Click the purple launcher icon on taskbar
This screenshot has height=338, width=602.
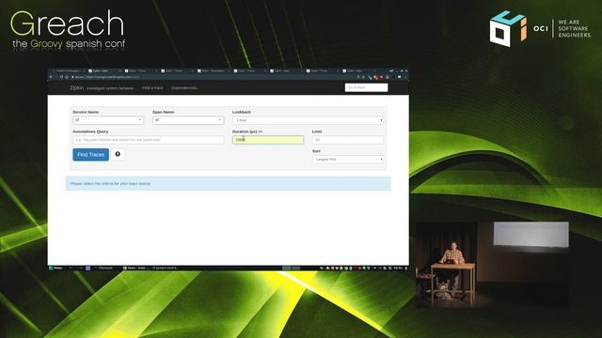tap(87, 268)
